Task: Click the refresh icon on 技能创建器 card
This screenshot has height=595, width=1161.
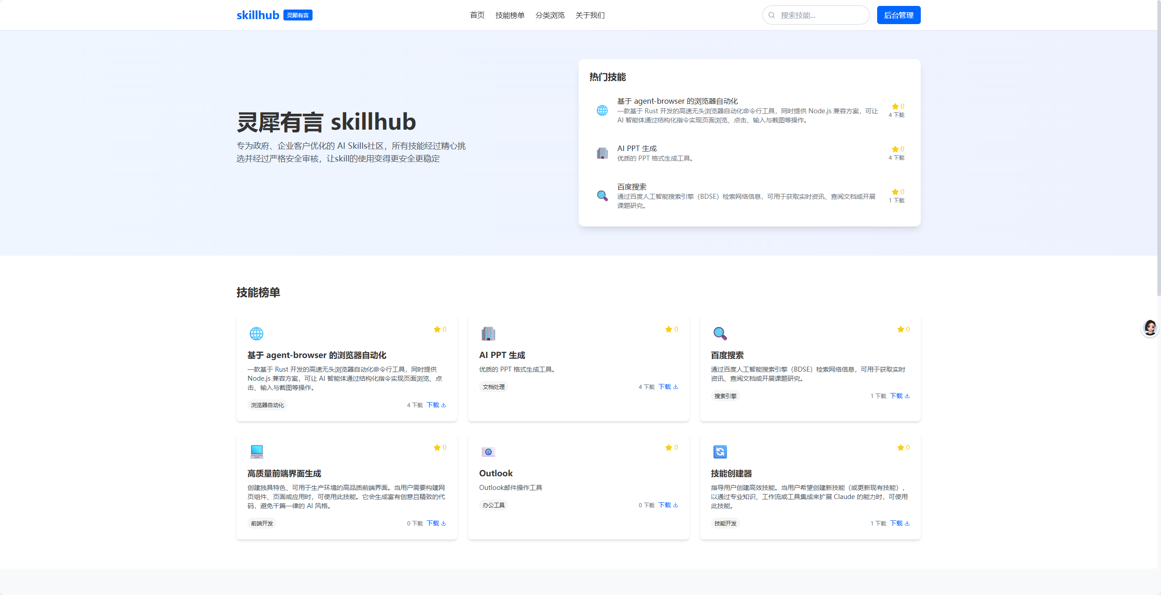Action: (x=720, y=452)
